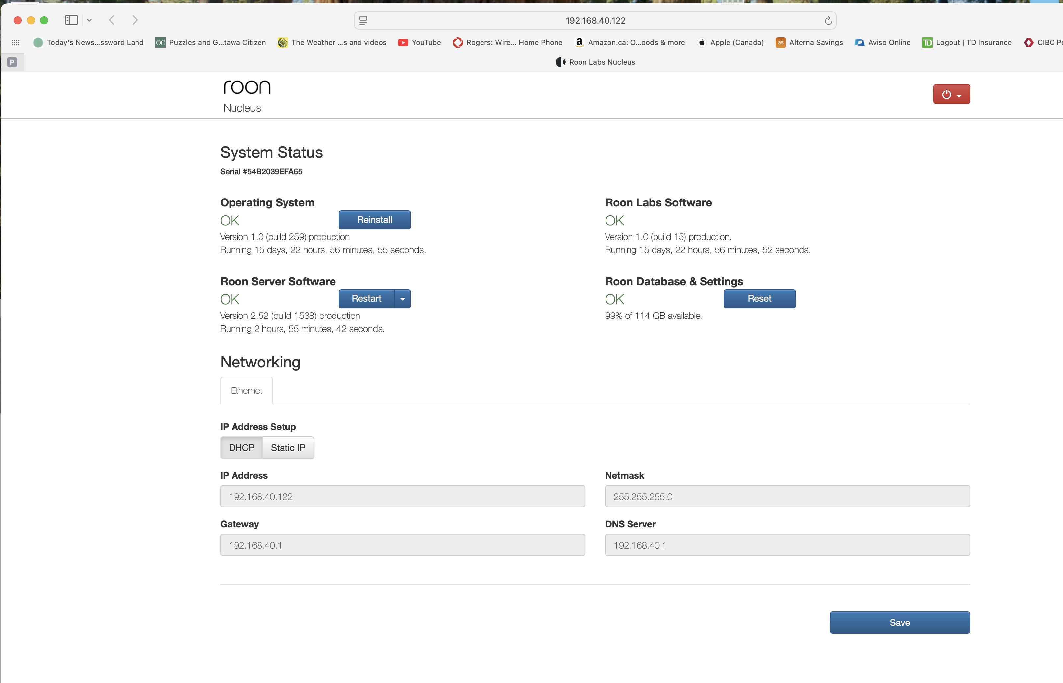Open the Amazon.ca bookmark

tap(630, 43)
